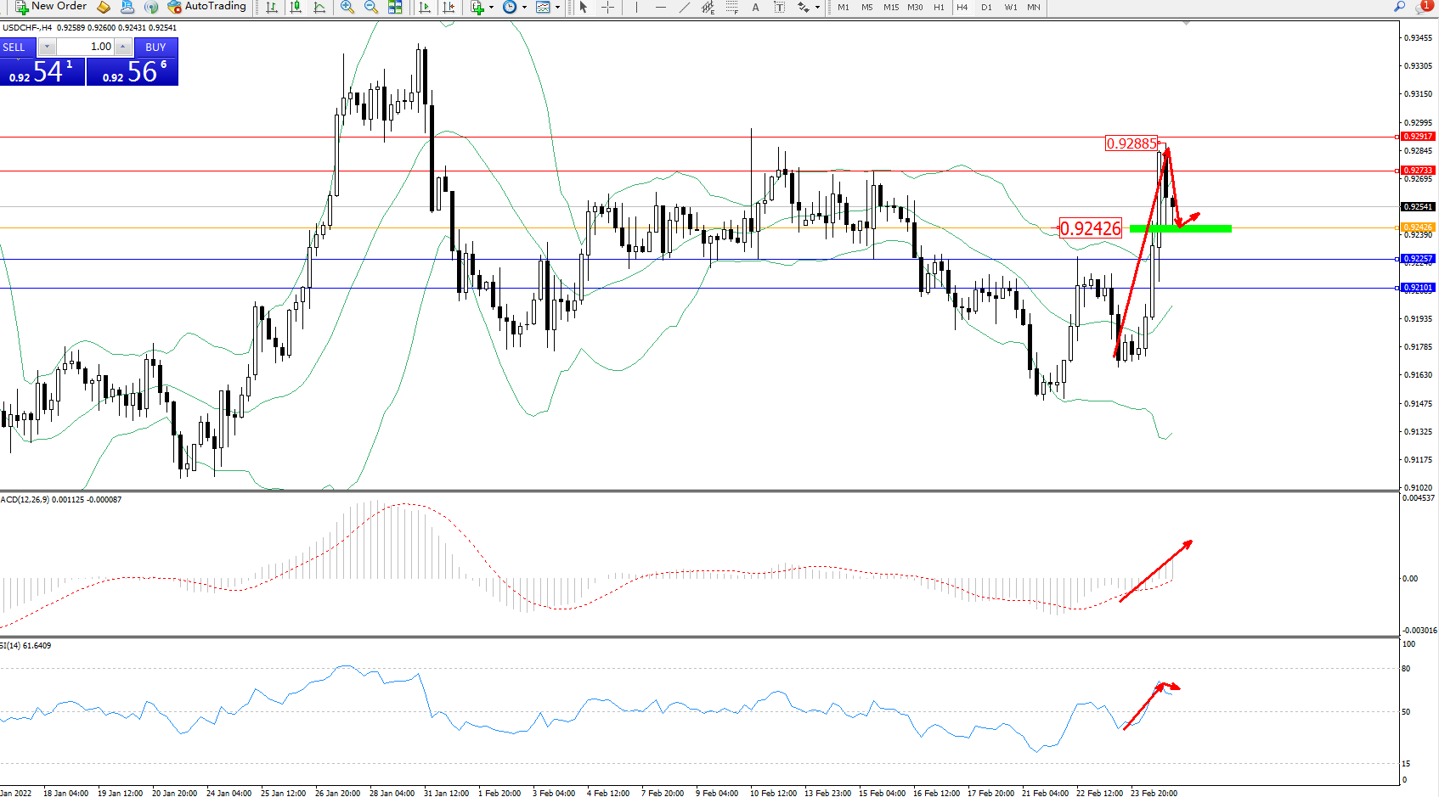Toggle AutoTrading on or off
1439x797 pixels.
[207, 7]
